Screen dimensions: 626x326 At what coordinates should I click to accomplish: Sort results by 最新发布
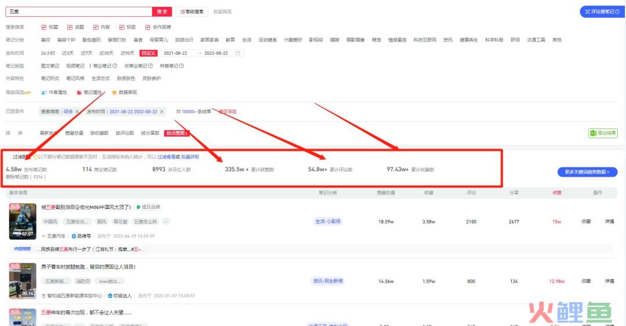coord(49,133)
